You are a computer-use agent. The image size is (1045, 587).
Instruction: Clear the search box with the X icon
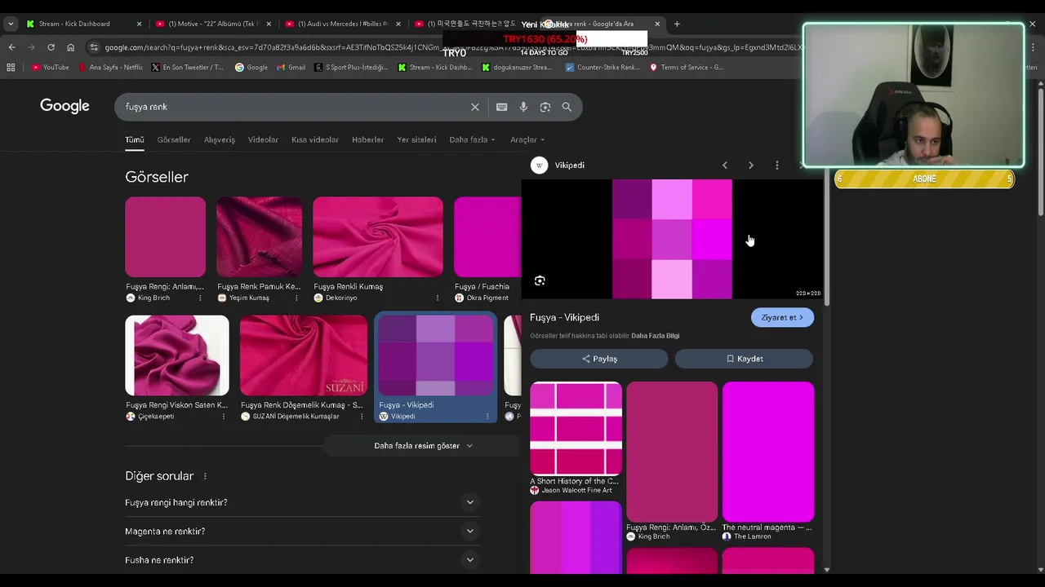475,107
